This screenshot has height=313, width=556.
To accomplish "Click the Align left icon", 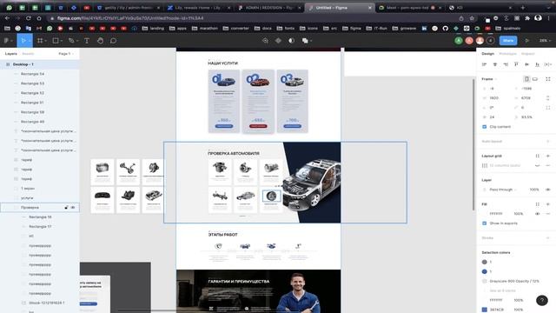I will [485, 64].
